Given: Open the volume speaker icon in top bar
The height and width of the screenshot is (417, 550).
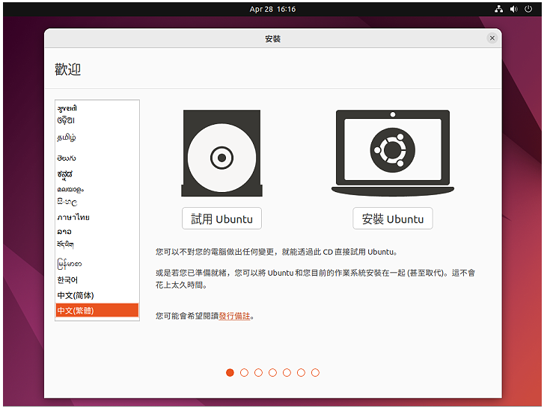Looking at the screenshot, I should pyautogui.click(x=514, y=9).
